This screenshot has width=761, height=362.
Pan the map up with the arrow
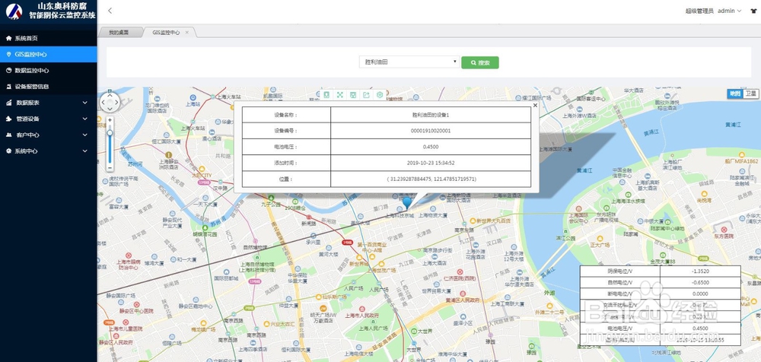click(x=110, y=96)
